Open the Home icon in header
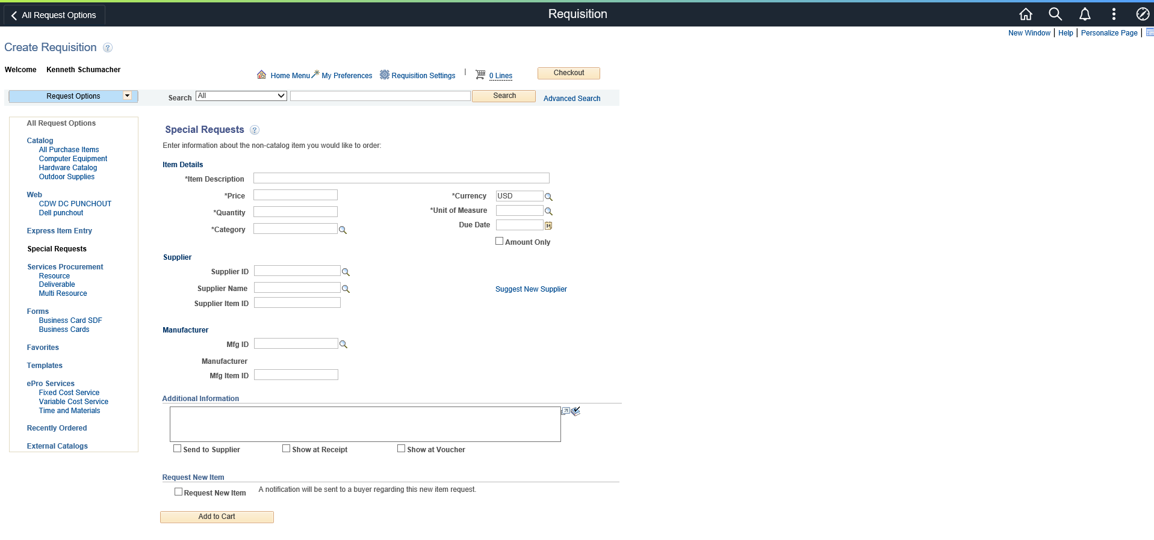Image resolution: width=1154 pixels, height=540 pixels. [x=1026, y=14]
